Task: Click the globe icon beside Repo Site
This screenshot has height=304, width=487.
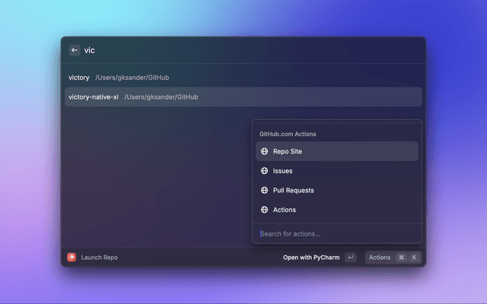Action: pos(265,151)
